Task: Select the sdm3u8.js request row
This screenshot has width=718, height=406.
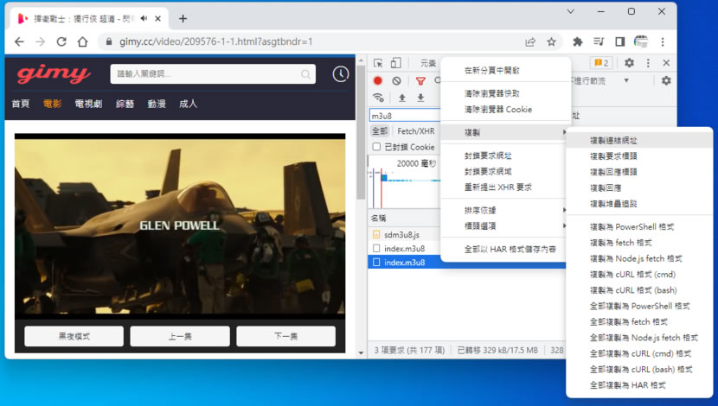Action: click(x=404, y=235)
